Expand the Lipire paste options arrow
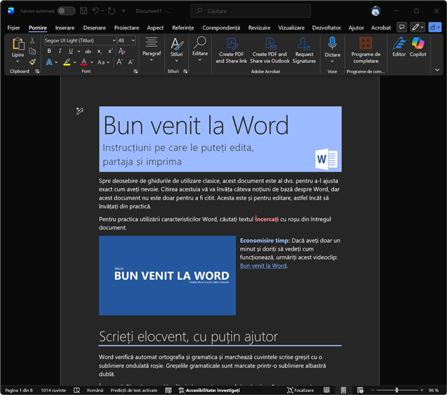Screen dimensions: 447x395 [x=18, y=61]
